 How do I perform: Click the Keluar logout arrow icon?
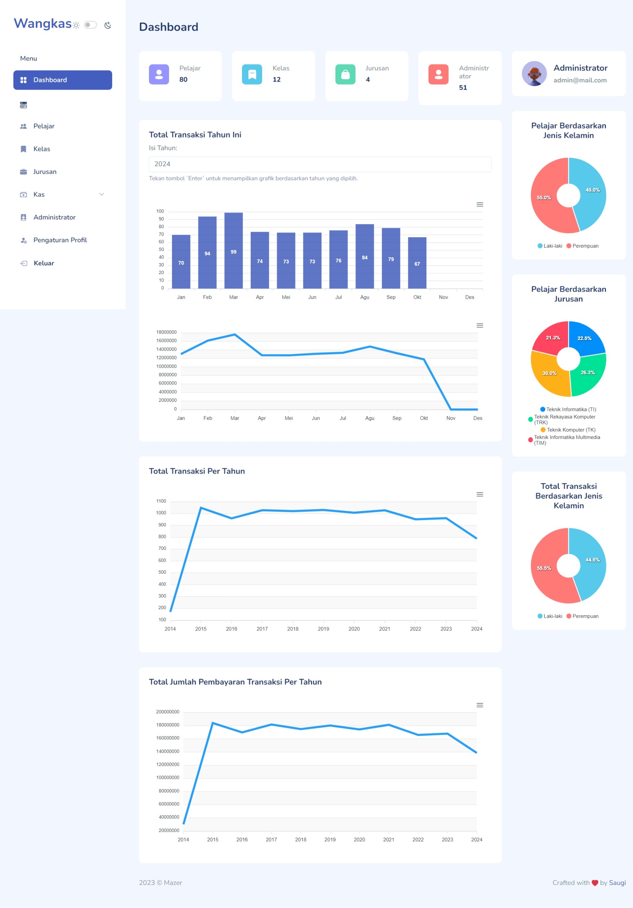point(24,263)
